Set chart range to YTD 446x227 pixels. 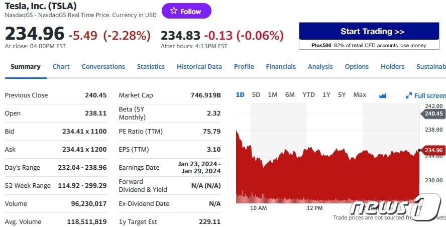308,95
